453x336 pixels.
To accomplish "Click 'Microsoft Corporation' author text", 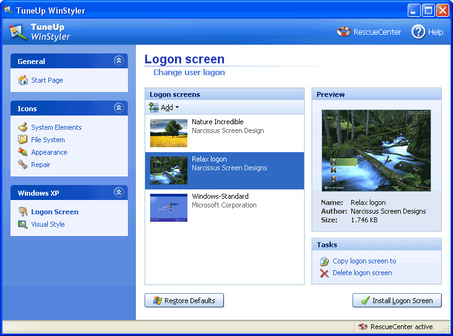I will click(x=224, y=205).
